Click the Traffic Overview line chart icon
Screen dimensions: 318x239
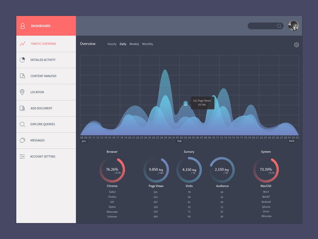click(x=23, y=44)
